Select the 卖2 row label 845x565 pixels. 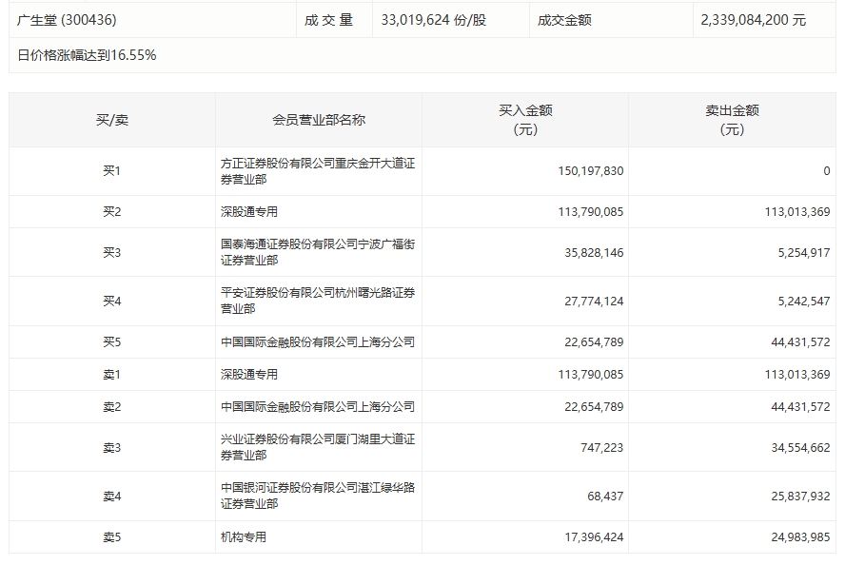click(112, 407)
